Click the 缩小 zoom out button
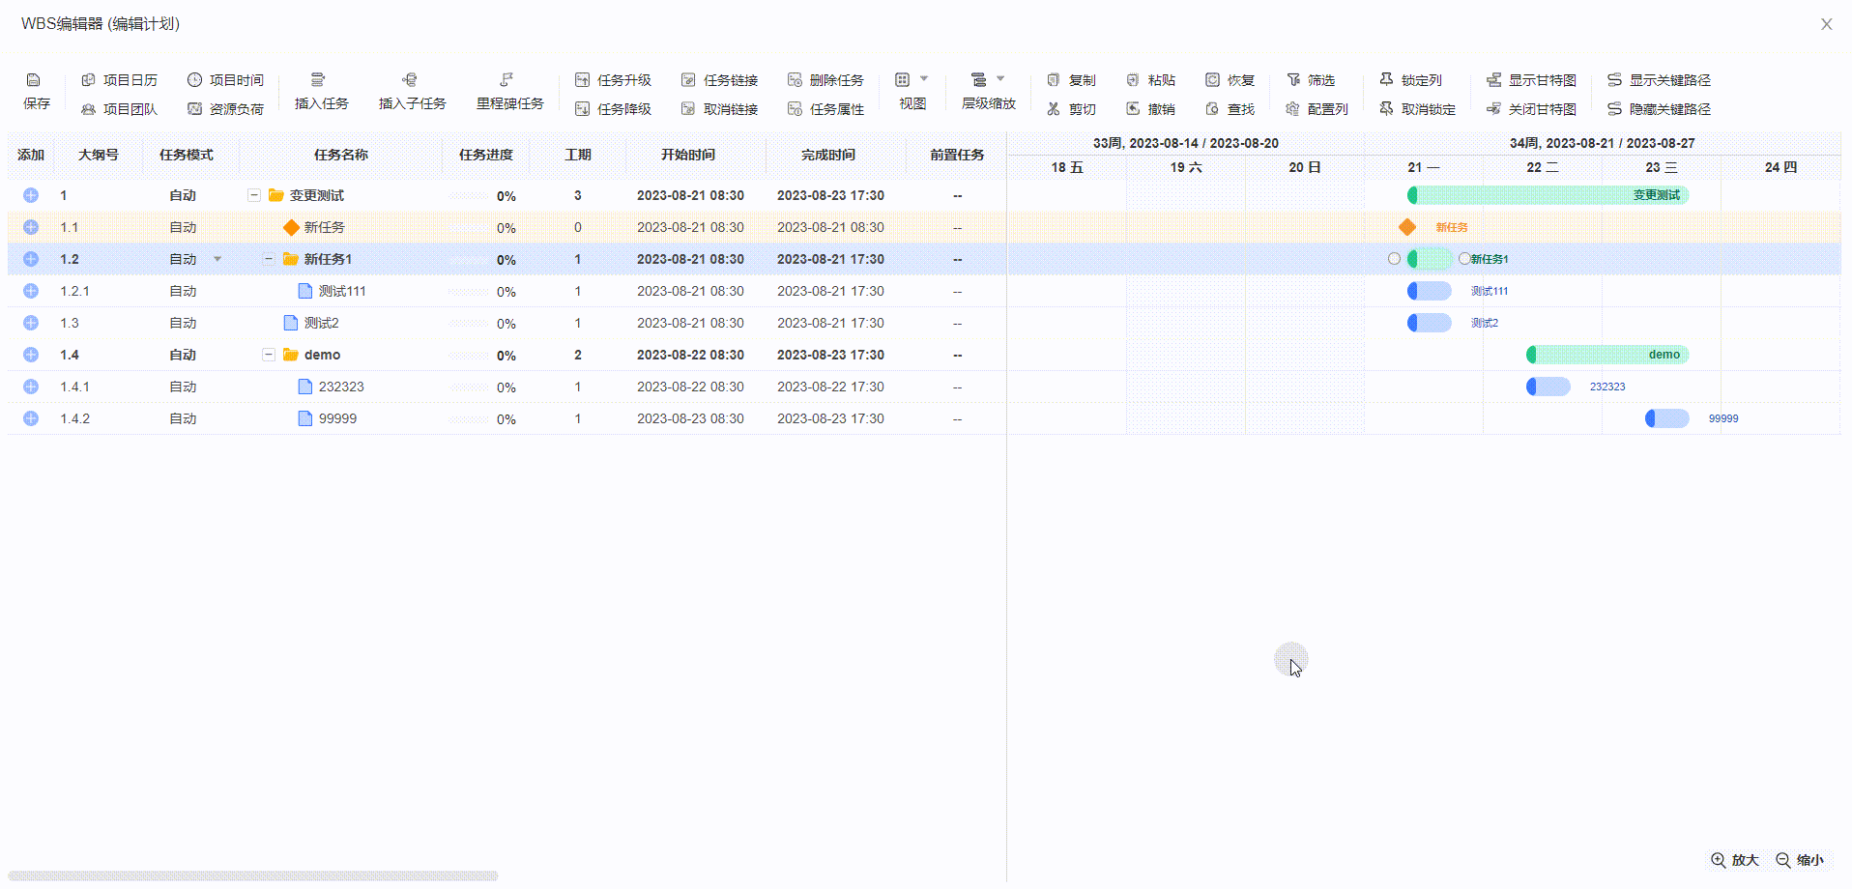The image size is (1852, 889). point(1800,860)
